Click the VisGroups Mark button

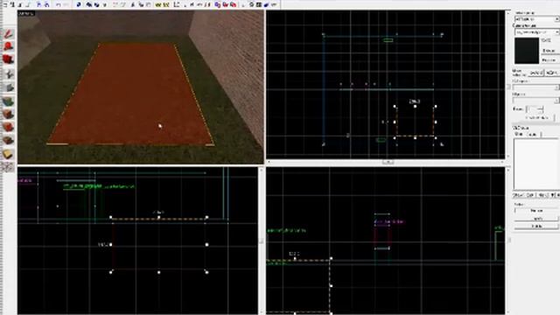[542, 195]
